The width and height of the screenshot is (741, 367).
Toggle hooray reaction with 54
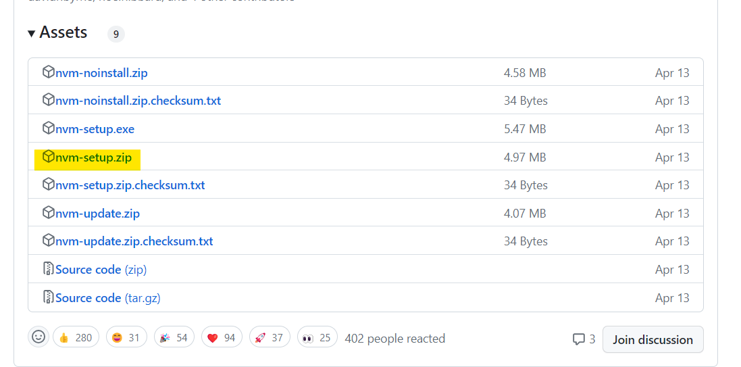click(174, 338)
